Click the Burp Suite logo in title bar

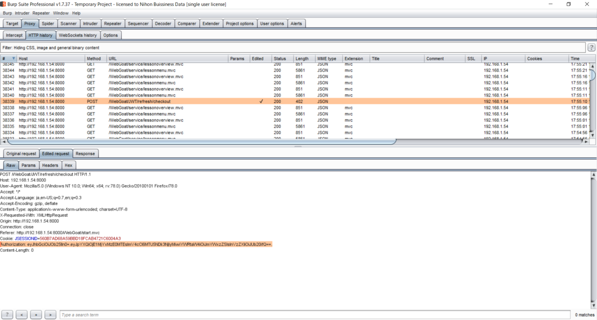3,4
